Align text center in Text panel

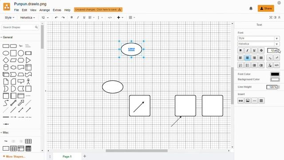pos(248,58)
